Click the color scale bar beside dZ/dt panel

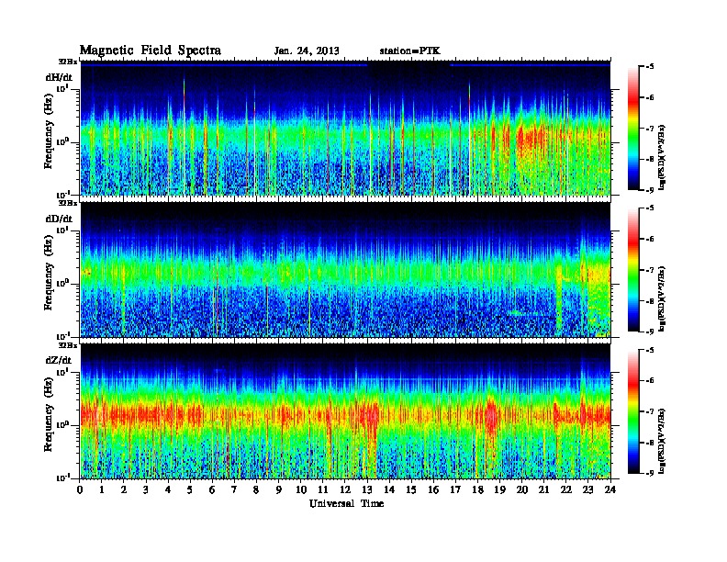tap(633, 411)
